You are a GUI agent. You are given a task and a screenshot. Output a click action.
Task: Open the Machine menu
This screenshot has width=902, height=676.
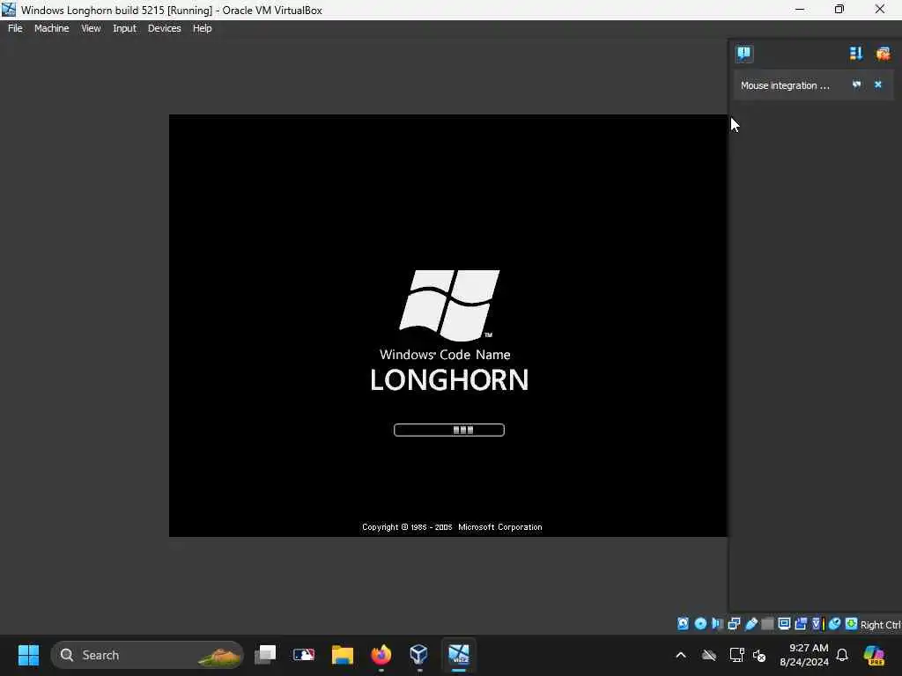click(51, 28)
